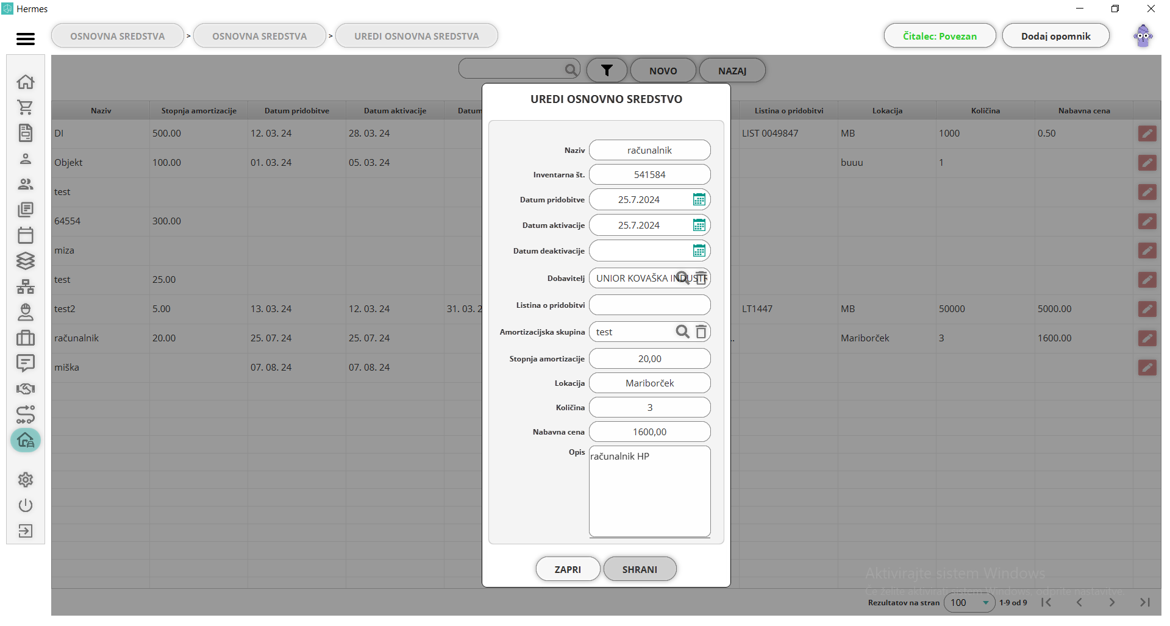Click the Lokacija input field
Image resolution: width=1170 pixels, height=626 pixels.
(650, 383)
